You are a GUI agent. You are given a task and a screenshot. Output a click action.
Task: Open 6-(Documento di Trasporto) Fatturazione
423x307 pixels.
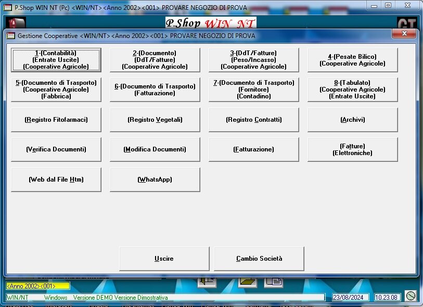(155, 90)
